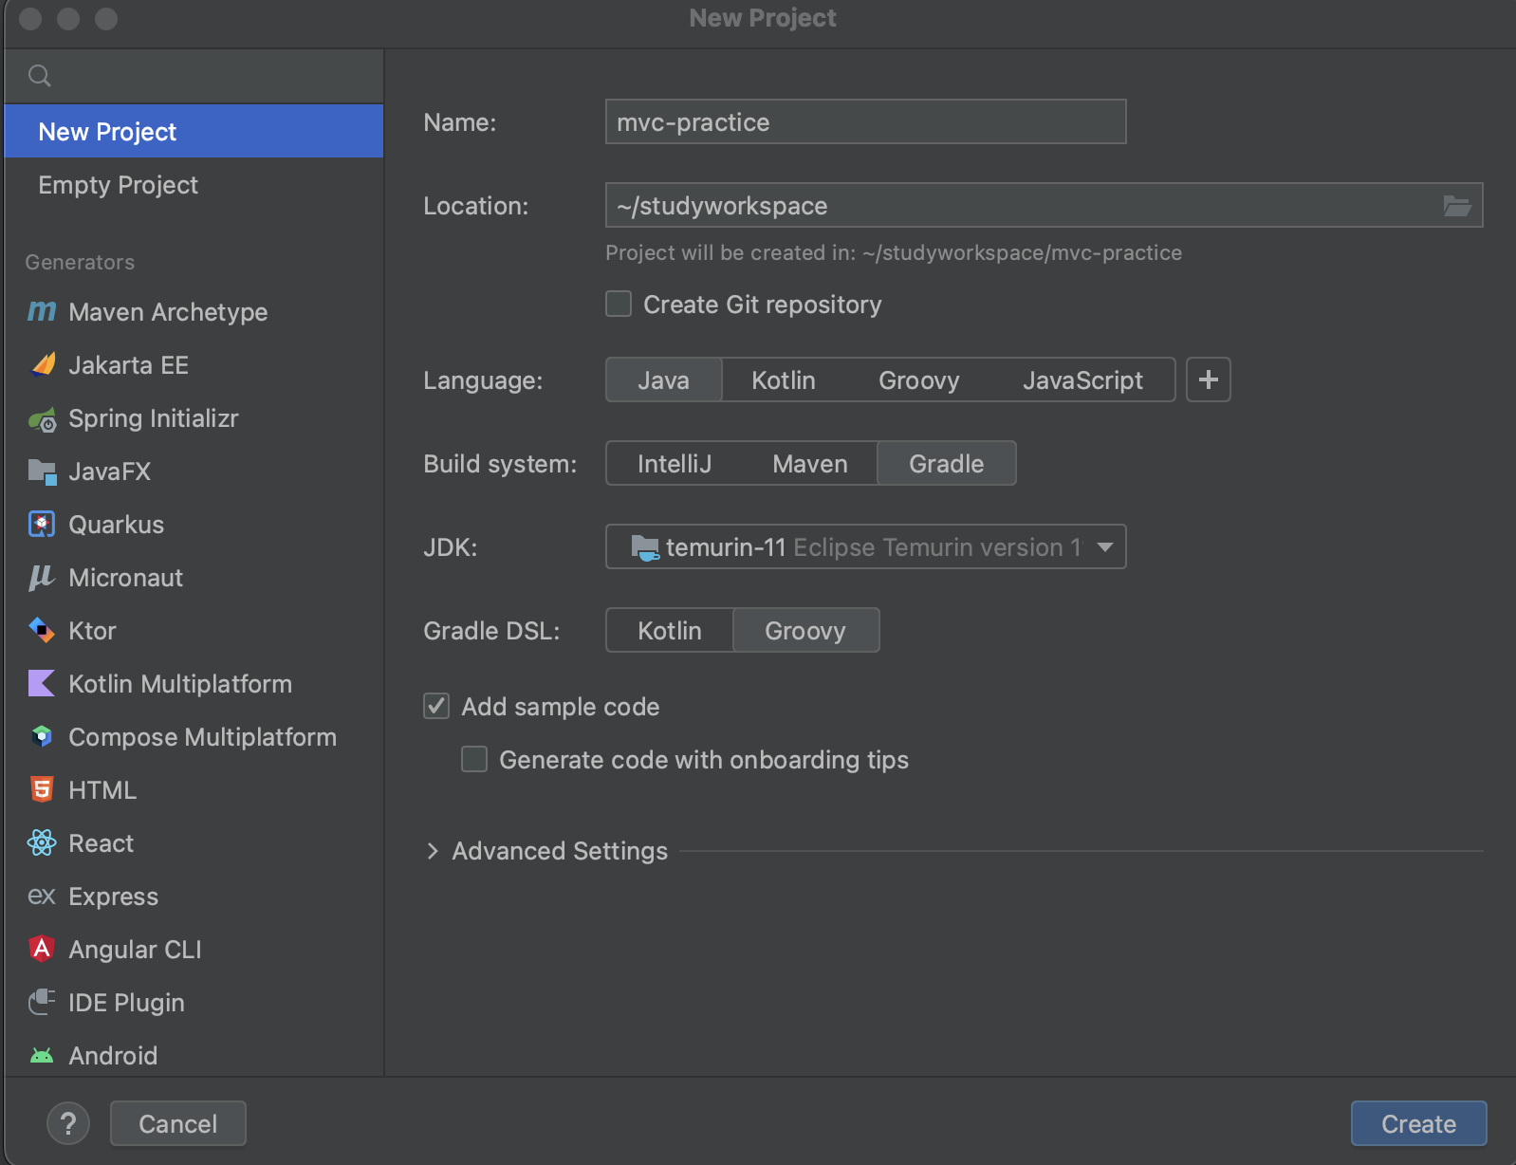Click the Create button
Screen dimensions: 1516x1165
click(x=1418, y=1123)
